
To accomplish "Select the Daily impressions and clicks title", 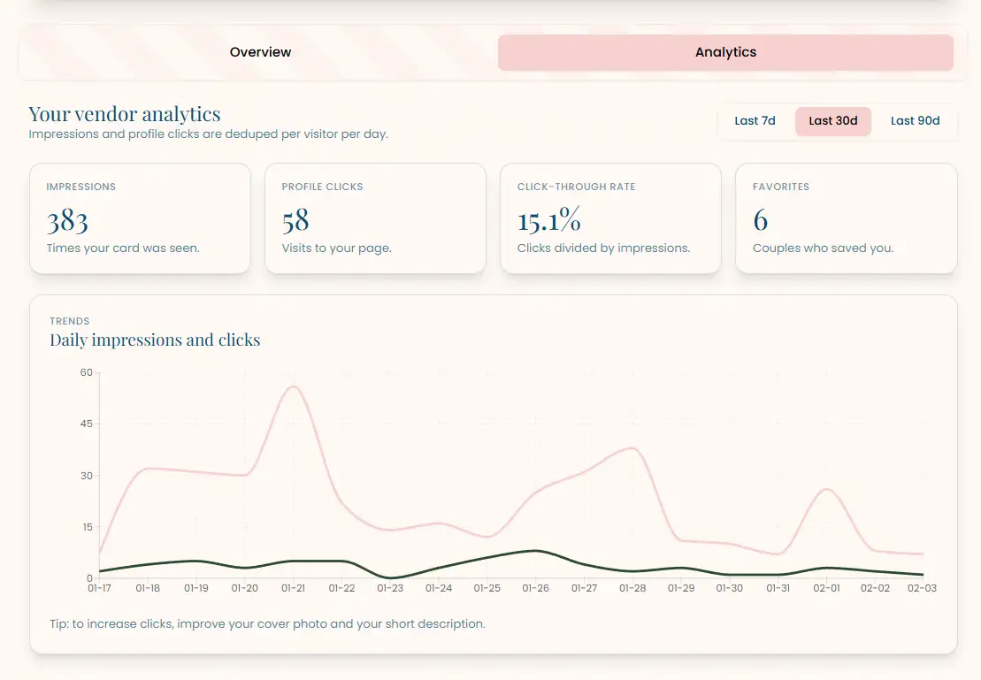I will tap(155, 340).
